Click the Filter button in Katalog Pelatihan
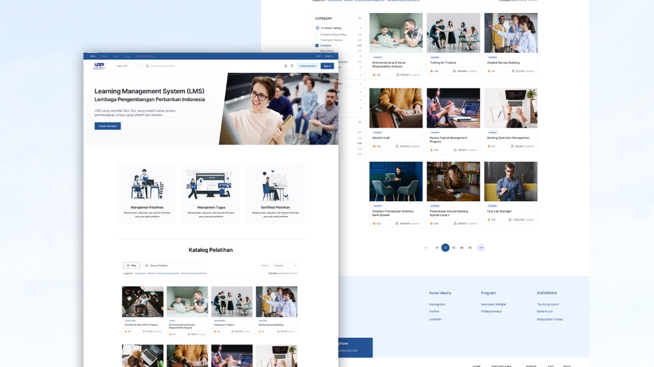This screenshot has height=367, width=654. tap(131, 266)
